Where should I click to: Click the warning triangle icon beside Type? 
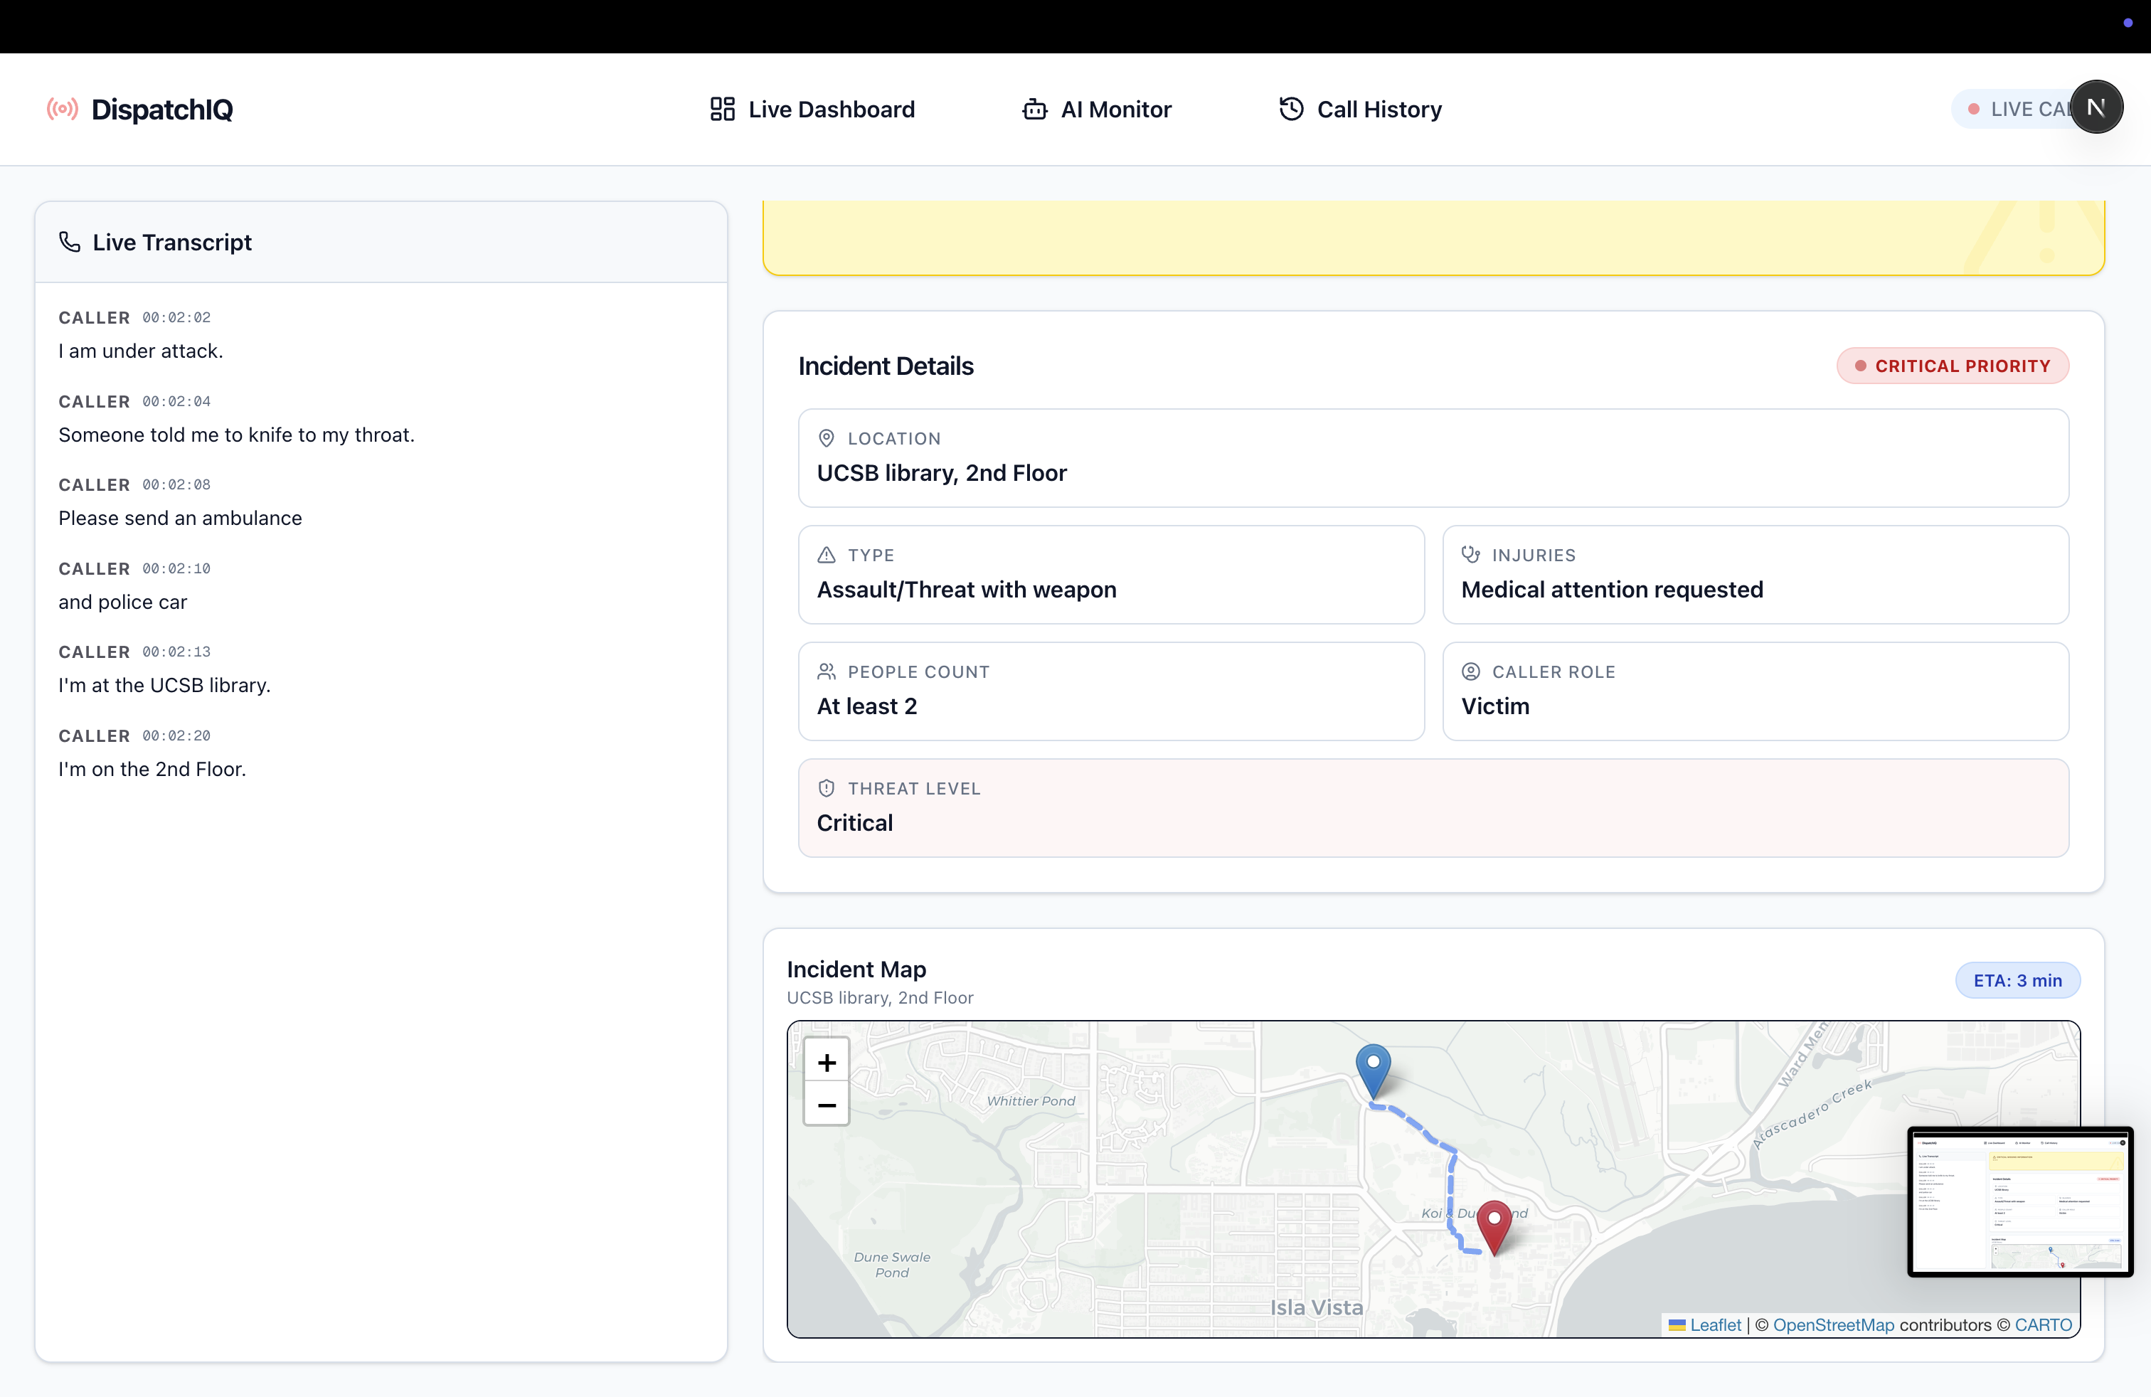[x=826, y=555]
